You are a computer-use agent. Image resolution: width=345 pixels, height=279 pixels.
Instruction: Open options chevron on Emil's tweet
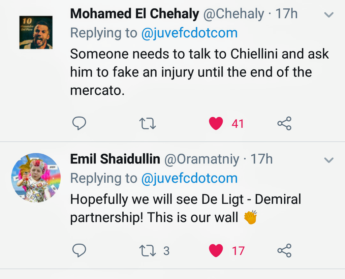click(x=328, y=160)
